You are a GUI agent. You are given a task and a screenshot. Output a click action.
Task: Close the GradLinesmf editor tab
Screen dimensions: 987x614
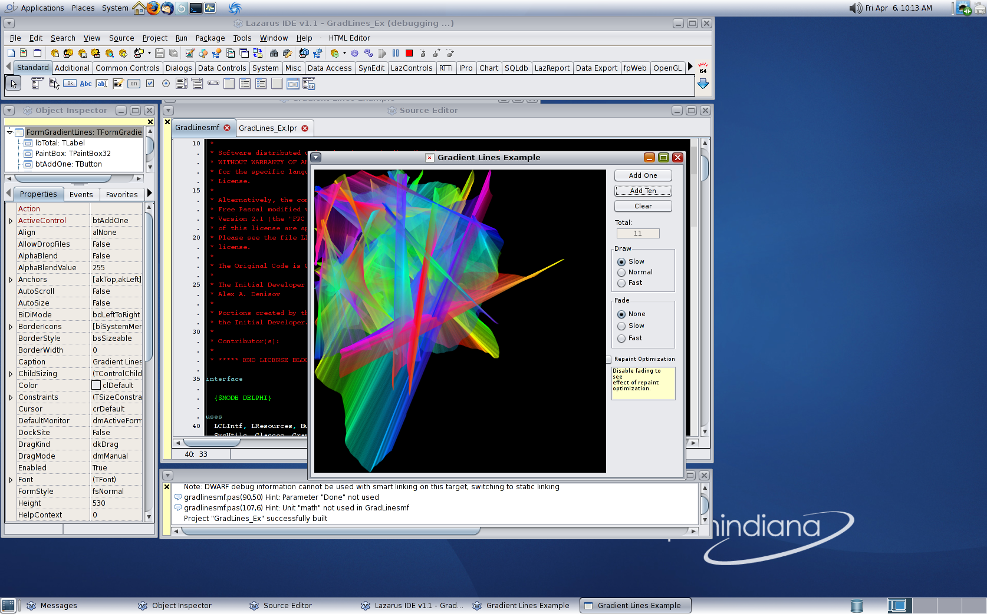click(227, 128)
